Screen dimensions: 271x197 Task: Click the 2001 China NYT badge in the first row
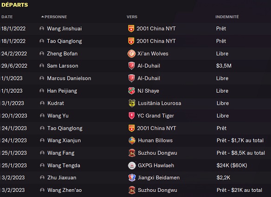[x=131, y=29]
